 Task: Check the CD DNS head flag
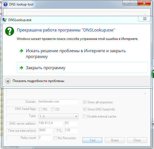point(53,109)
